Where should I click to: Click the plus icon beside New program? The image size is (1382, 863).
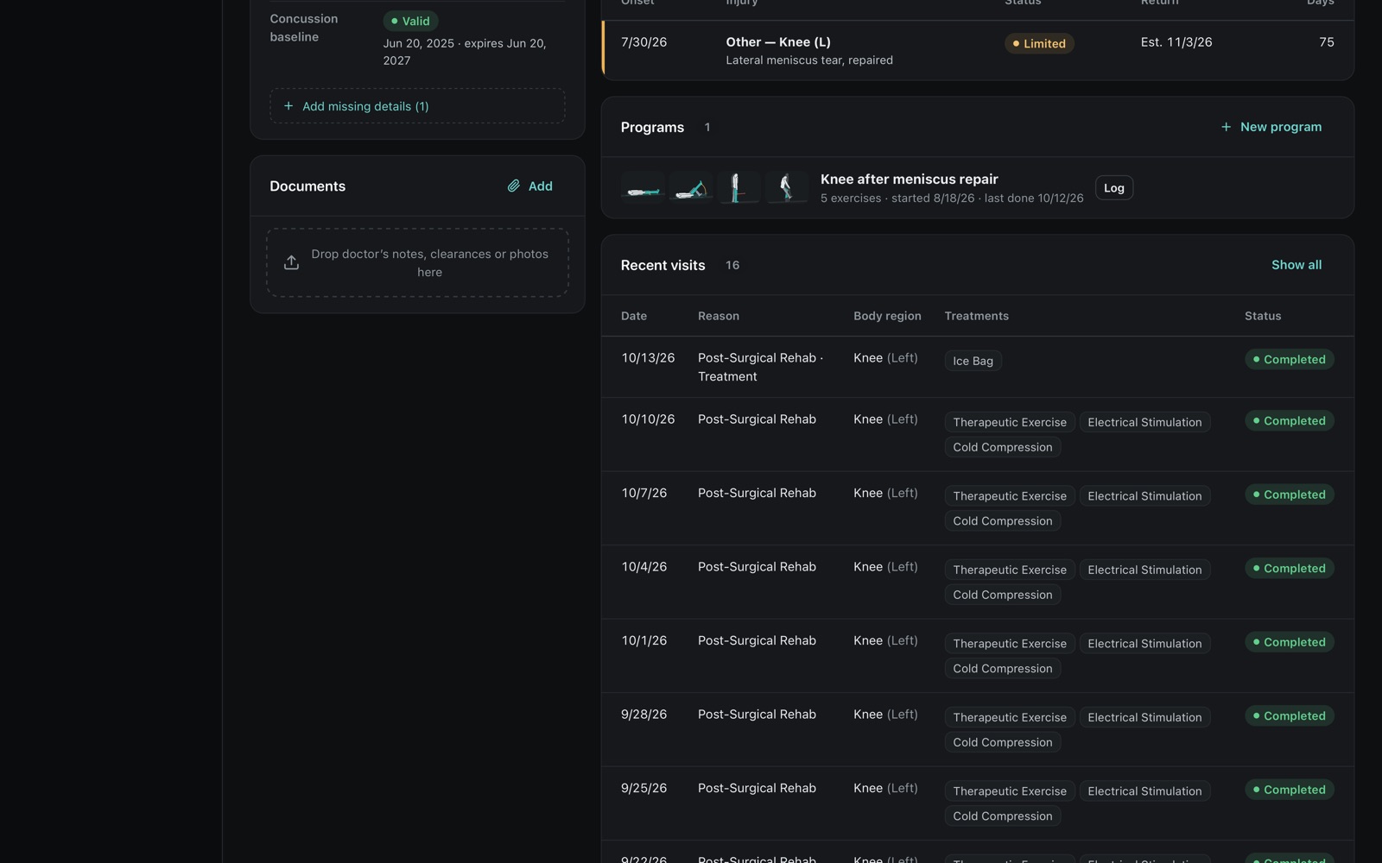(x=1226, y=127)
